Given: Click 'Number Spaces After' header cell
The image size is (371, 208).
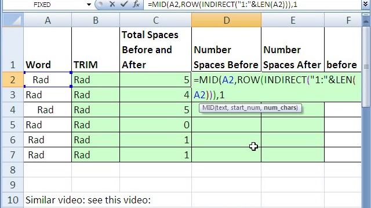Looking at the screenshot, I should tap(293, 50).
